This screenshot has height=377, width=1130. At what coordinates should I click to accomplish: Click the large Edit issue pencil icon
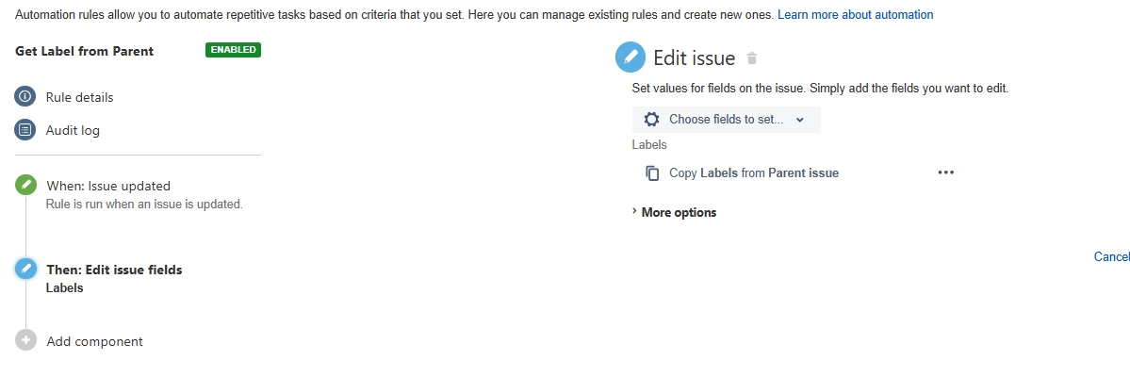coord(630,57)
